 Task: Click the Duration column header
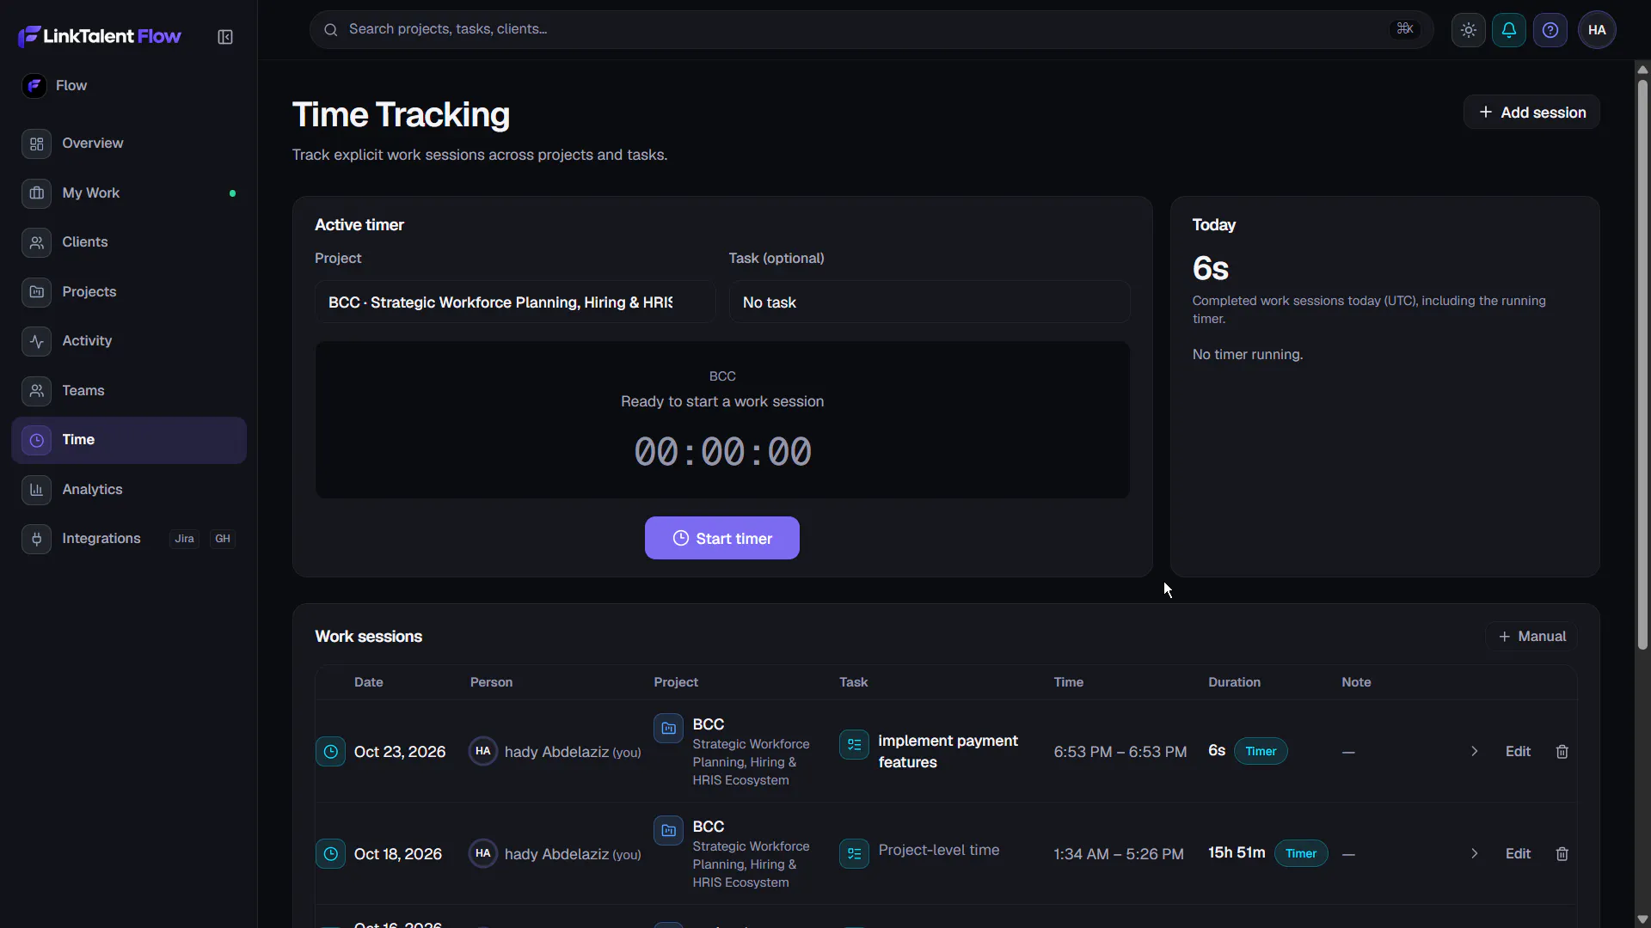coord(1234,682)
